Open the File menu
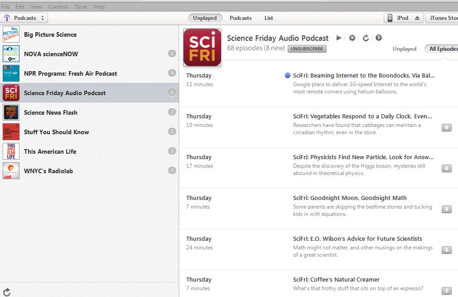 pyautogui.click(x=5, y=6)
